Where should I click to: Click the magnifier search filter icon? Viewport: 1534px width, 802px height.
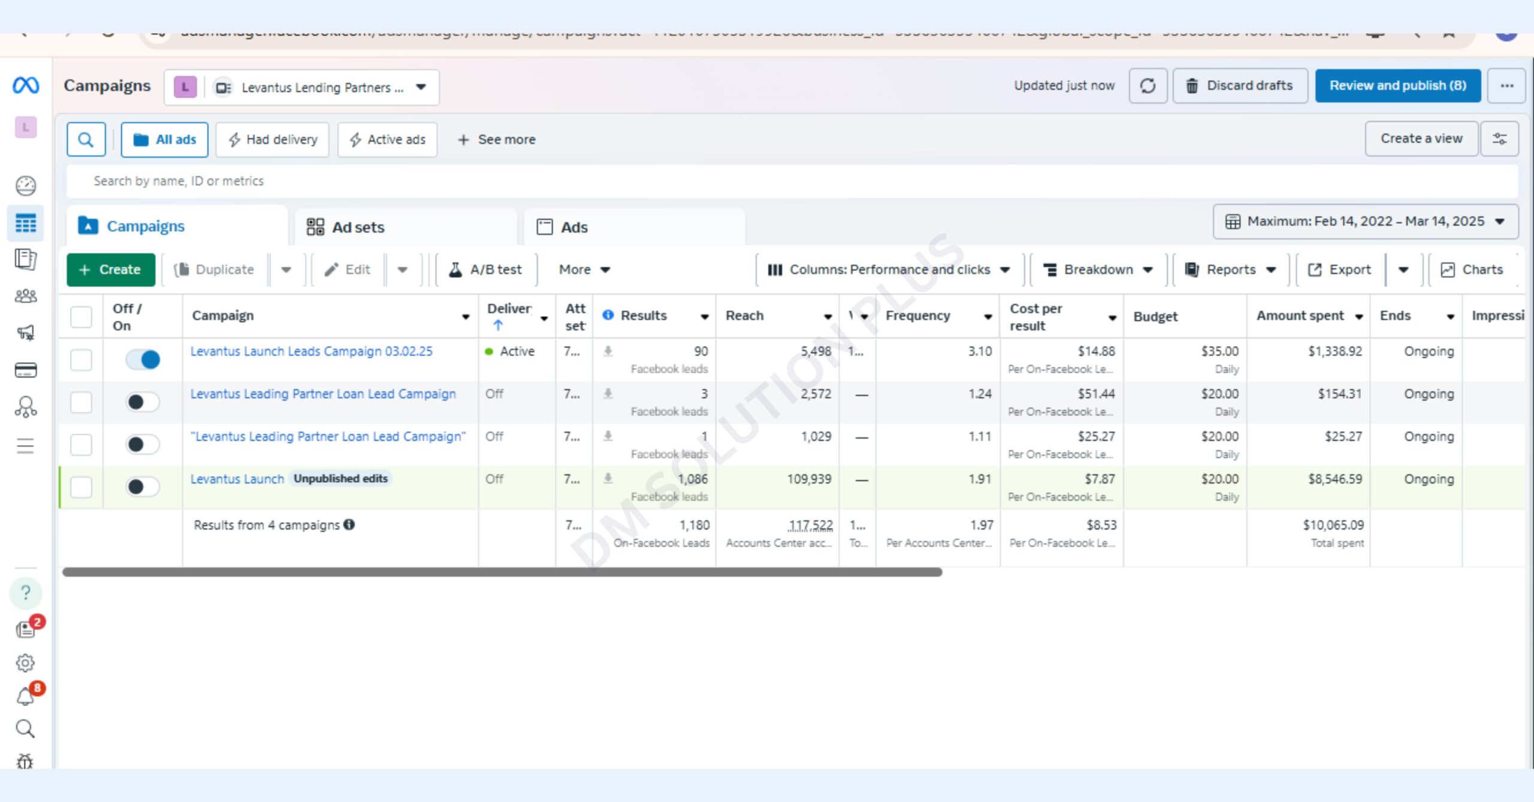tap(86, 139)
